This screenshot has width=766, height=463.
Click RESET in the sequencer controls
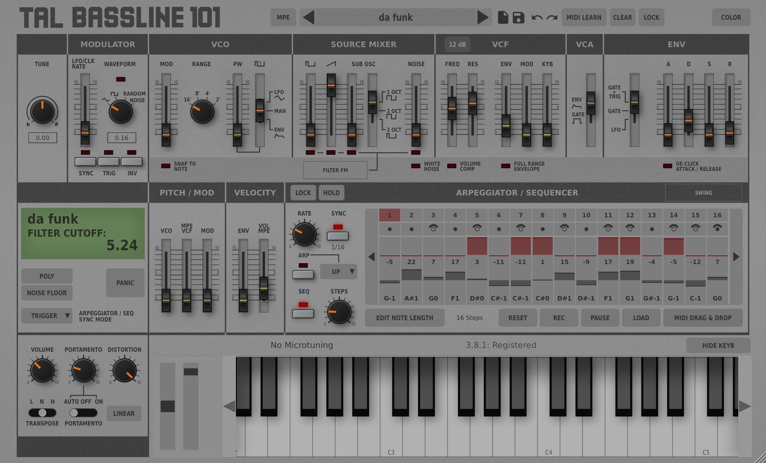pos(518,318)
